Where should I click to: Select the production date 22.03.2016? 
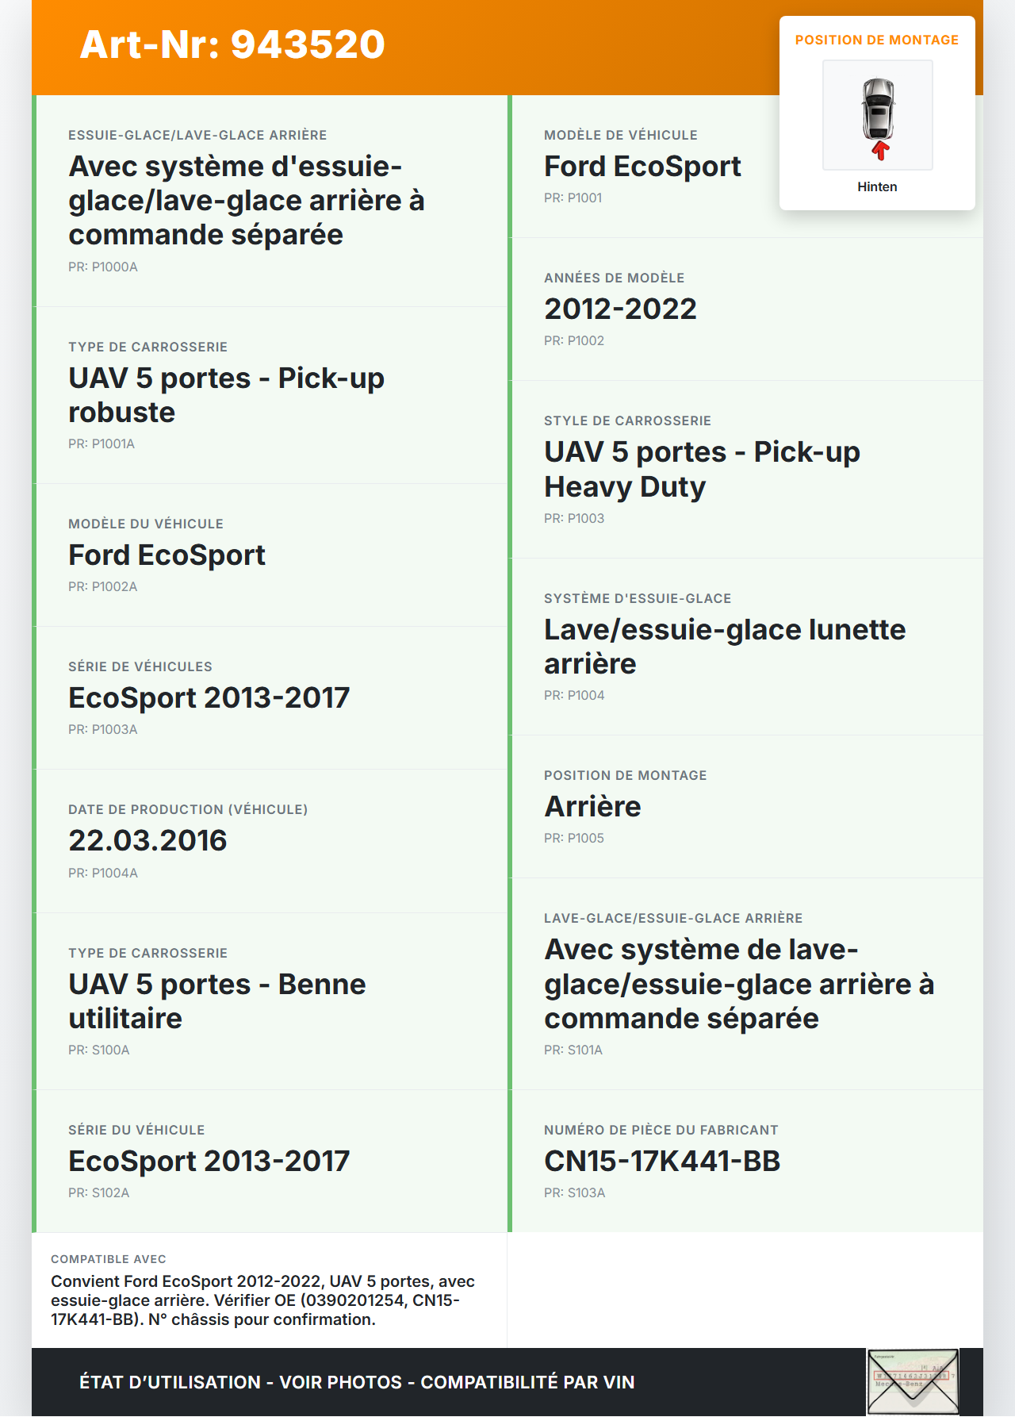[147, 840]
